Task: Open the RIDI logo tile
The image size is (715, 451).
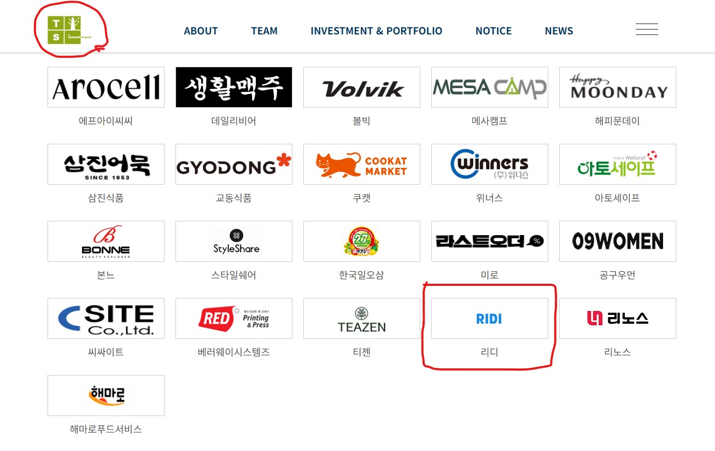Action: 490,319
